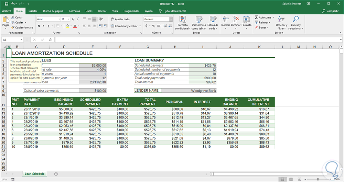Screen dimensions: 344x182
Task: Toggle Ajustar texto wrap option
Action: [120, 19]
